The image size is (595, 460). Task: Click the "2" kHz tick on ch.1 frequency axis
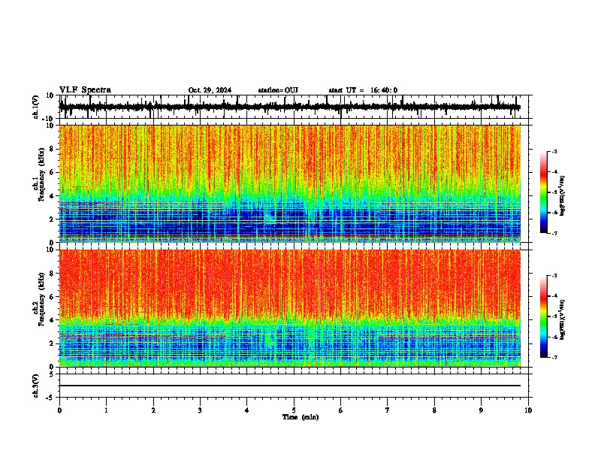coord(52,219)
